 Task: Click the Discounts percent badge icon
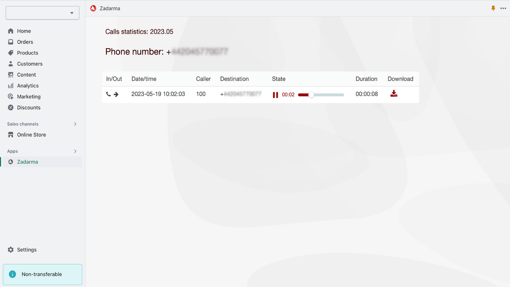click(11, 108)
